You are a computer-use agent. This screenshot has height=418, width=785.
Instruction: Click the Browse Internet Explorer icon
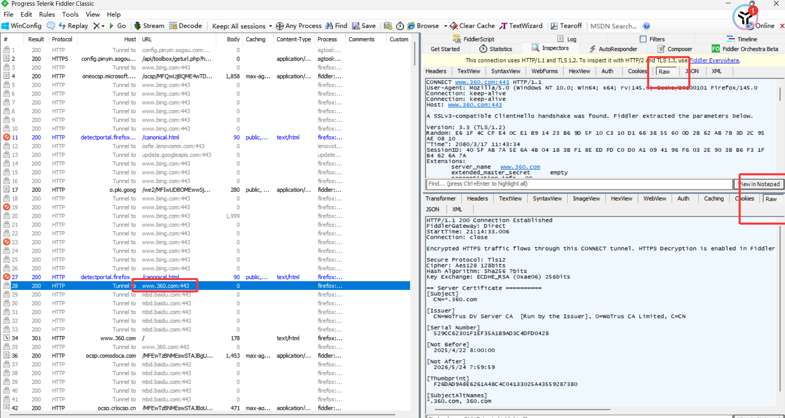(411, 25)
